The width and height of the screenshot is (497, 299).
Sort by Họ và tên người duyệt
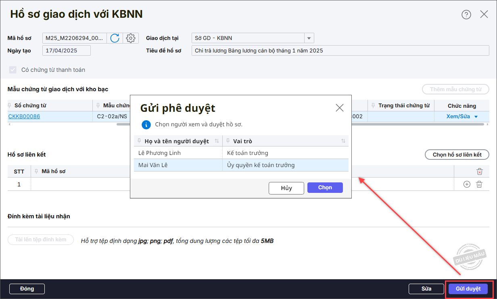(217, 141)
